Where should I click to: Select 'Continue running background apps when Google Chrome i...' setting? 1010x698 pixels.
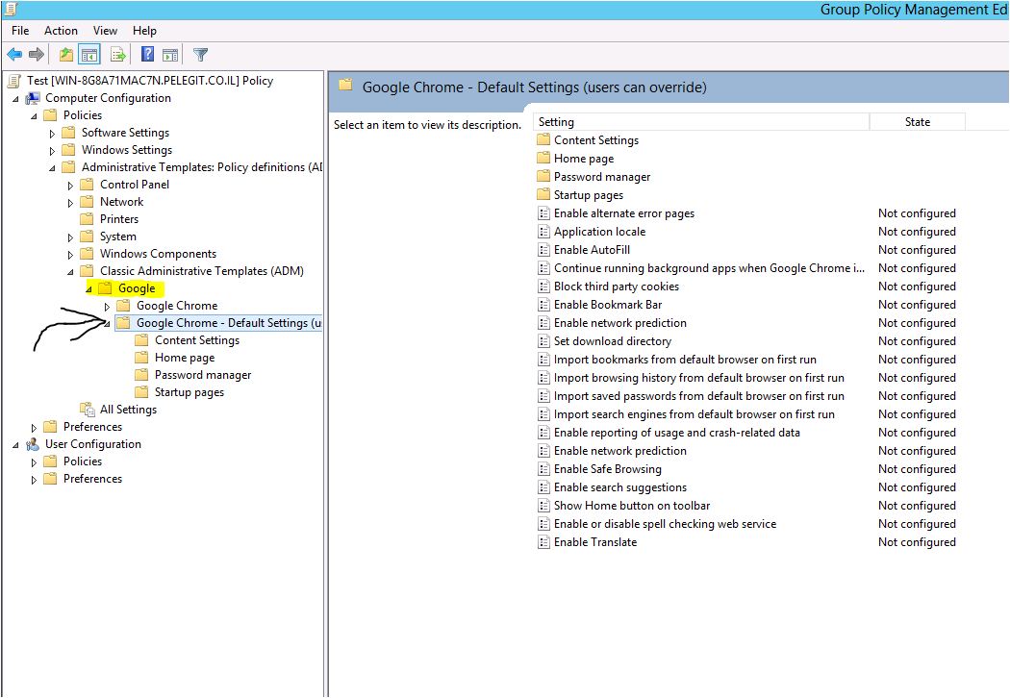tap(709, 268)
